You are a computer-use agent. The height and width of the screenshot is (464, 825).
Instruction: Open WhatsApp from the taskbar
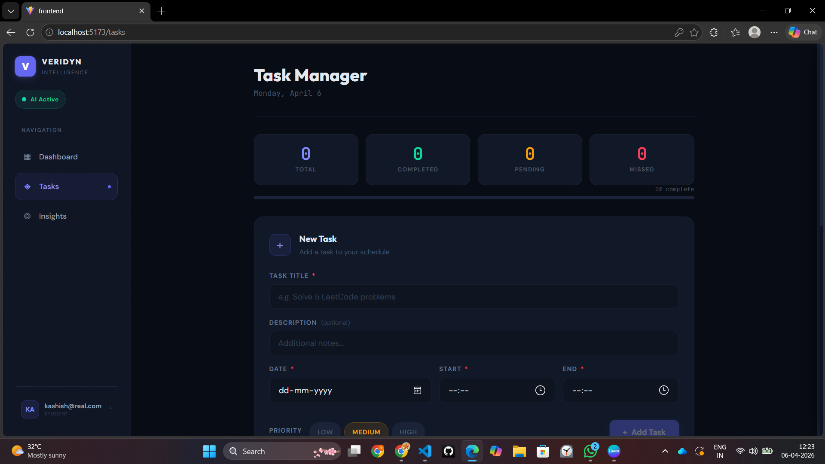[x=590, y=451]
